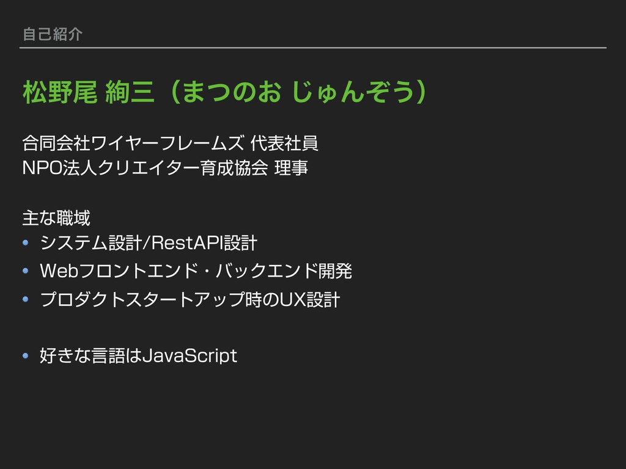Click the line NPO法人クリエイター育成協会 理事
This screenshot has width=626, height=469.
pyautogui.click(x=165, y=168)
